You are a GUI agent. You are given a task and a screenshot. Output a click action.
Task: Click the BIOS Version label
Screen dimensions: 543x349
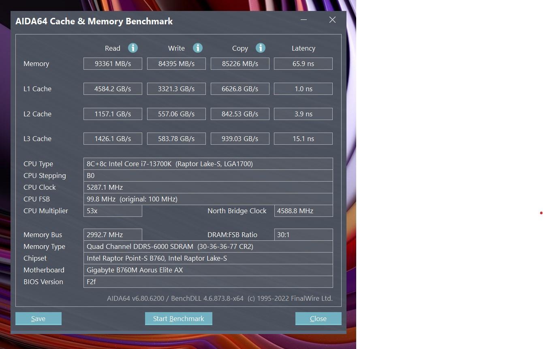pos(43,282)
